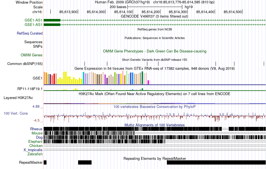The height and width of the screenshot is (169, 266).
Task: Open Publications: Sequences in Scientific Articles title
Action: 155,38
